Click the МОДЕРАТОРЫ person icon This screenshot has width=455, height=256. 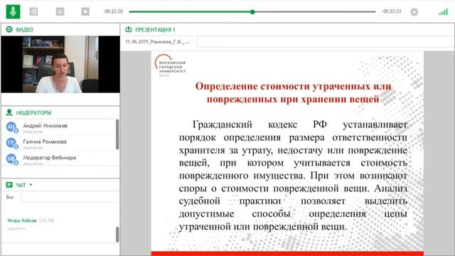[x=9, y=112]
